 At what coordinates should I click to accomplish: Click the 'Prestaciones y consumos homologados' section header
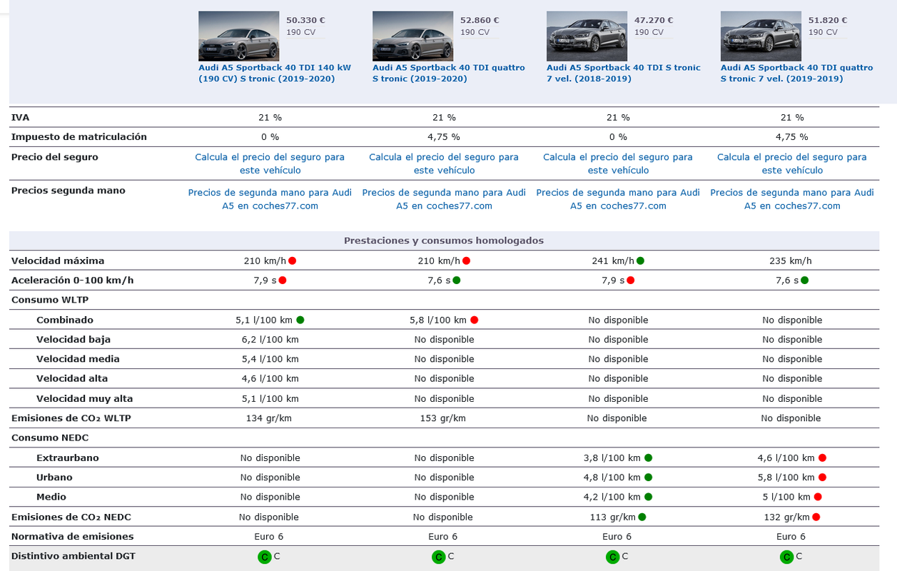click(x=444, y=241)
